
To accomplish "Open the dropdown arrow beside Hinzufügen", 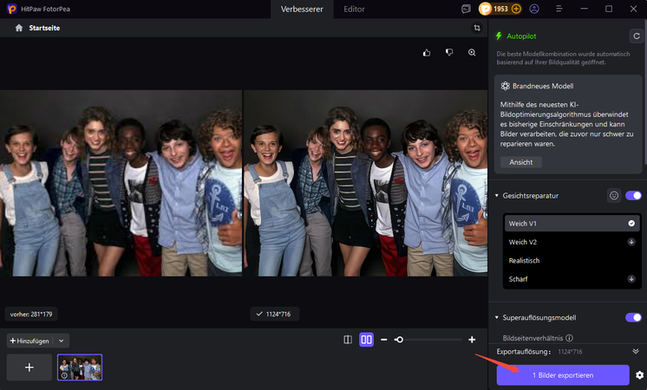I will click(x=62, y=341).
